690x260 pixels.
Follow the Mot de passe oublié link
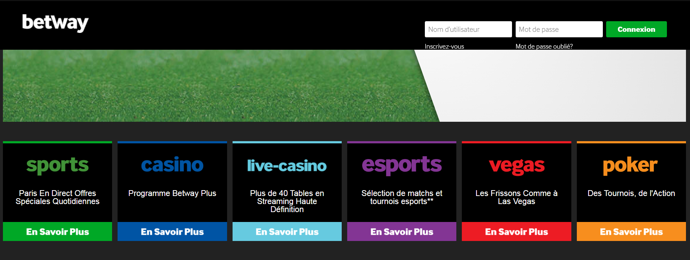(544, 46)
